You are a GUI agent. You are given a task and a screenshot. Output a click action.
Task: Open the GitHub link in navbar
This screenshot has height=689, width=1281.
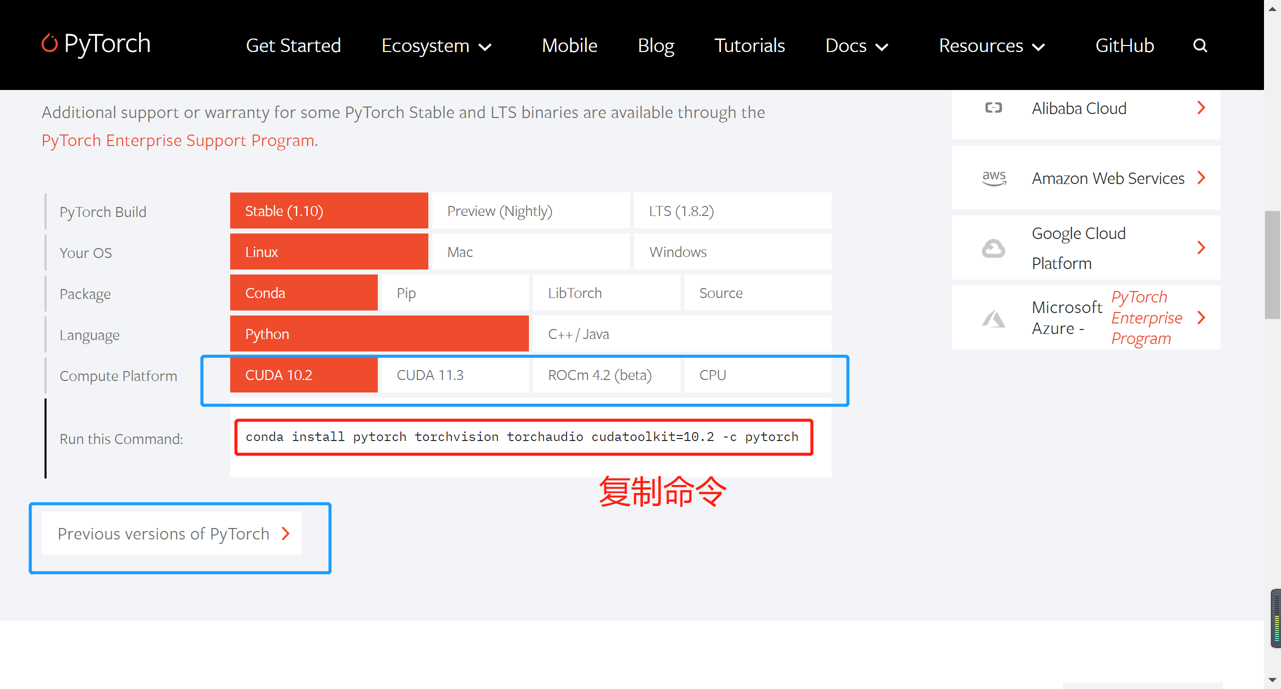click(x=1124, y=46)
